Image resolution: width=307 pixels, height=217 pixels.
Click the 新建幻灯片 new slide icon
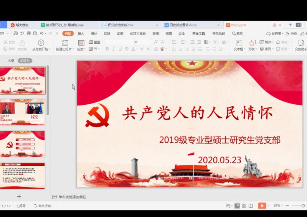[x=64, y=43]
